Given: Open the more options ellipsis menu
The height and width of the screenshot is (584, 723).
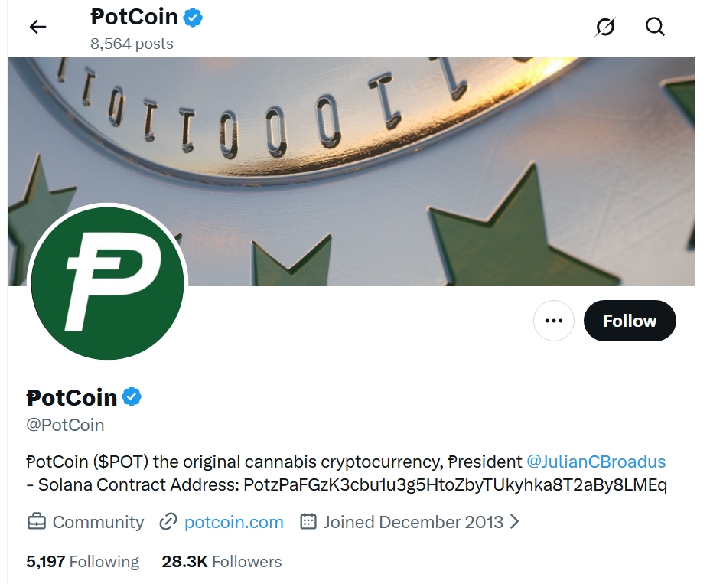Looking at the screenshot, I should pyautogui.click(x=553, y=321).
